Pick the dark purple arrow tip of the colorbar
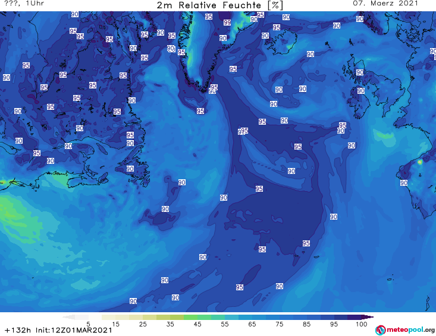 (x=367, y=317)
